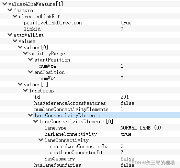Select the hasReferenceAcrossFeatures row
Screen dimensions: 180x168
click(x=90, y=103)
